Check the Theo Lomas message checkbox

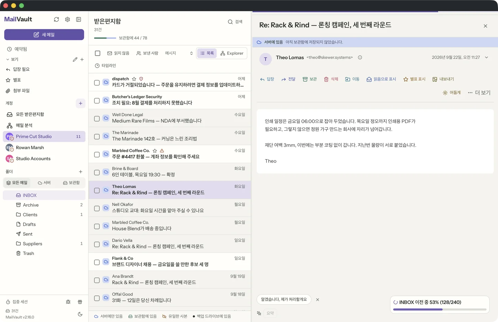click(x=97, y=190)
